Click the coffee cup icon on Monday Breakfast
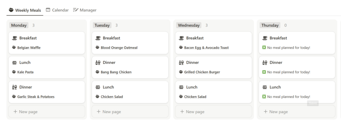 [x=15, y=38]
